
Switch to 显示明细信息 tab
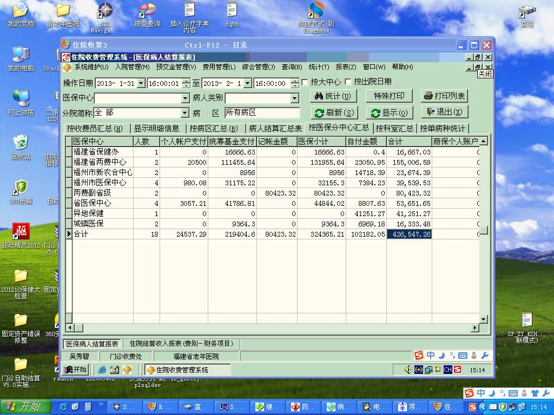click(x=156, y=129)
